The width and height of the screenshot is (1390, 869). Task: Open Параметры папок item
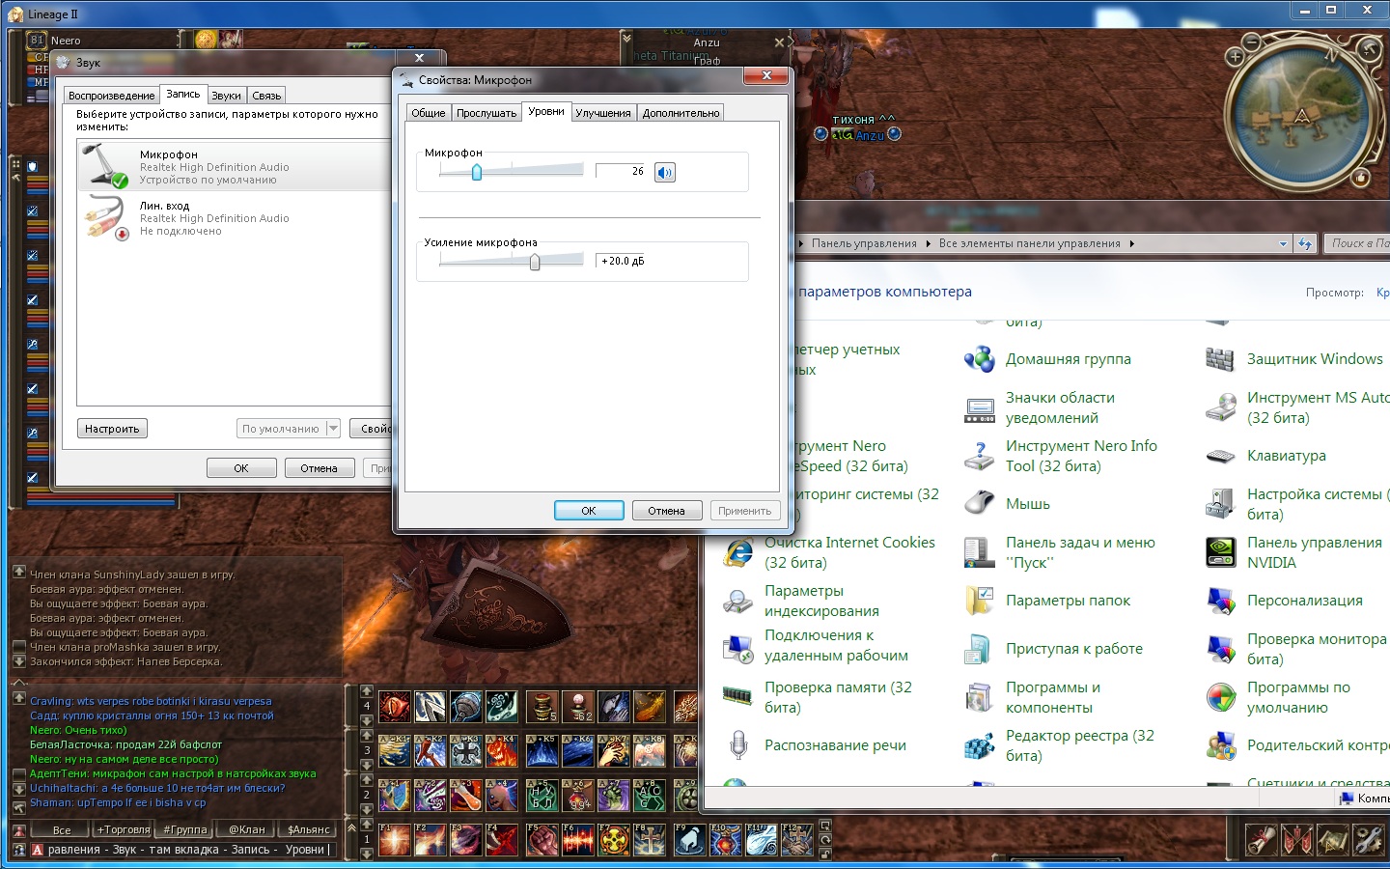click(1047, 601)
